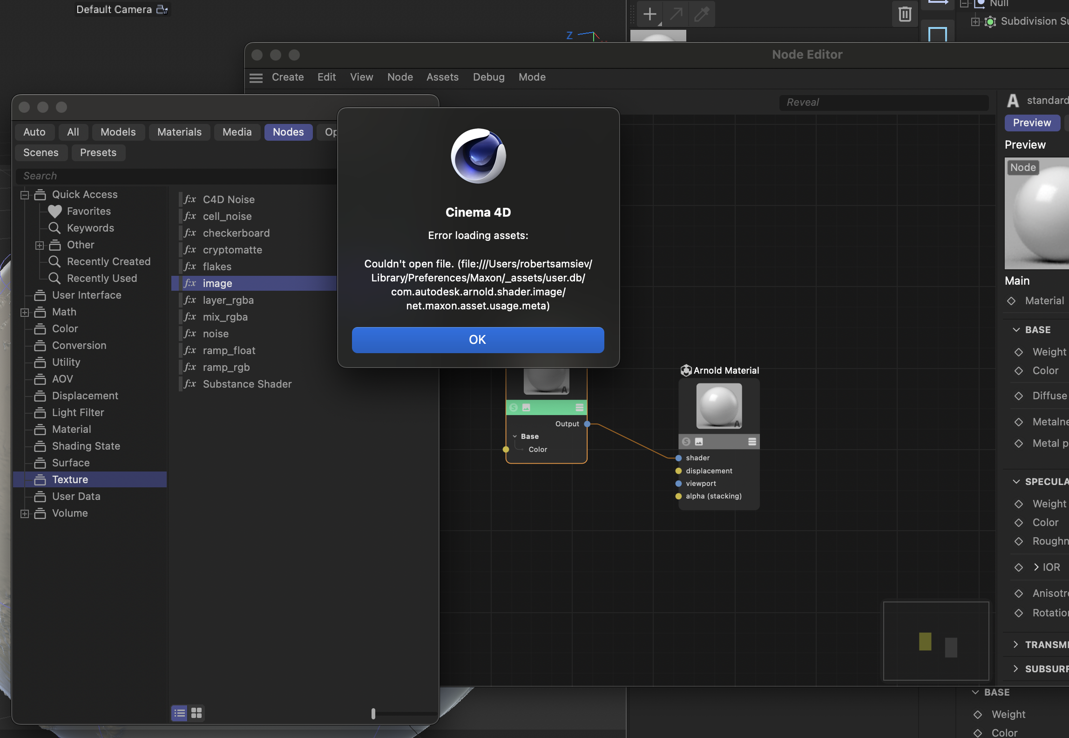Select the Media tab in asset browser
The height and width of the screenshot is (738, 1069).
(237, 132)
